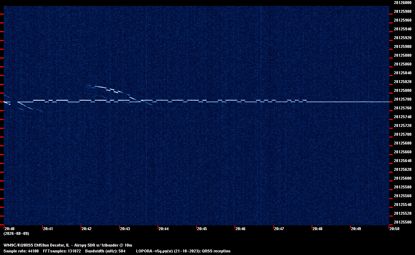Image resolution: width=415 pixels, height=255 pixels.
Task: Click the 28125900 frequency label
Action: (403, 46)
